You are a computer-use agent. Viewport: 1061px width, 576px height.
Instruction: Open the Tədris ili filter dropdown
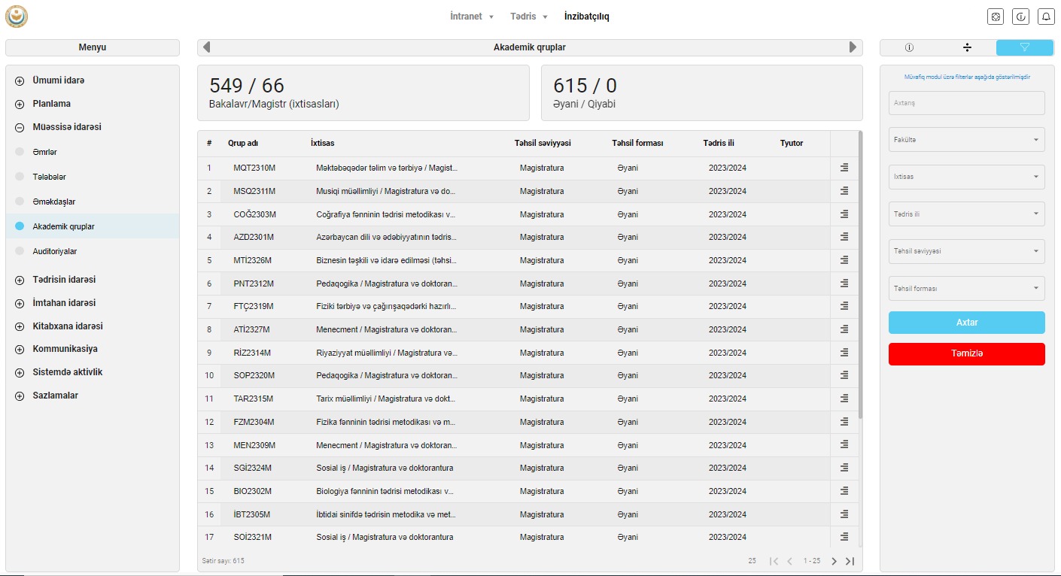tap(967, 214)
